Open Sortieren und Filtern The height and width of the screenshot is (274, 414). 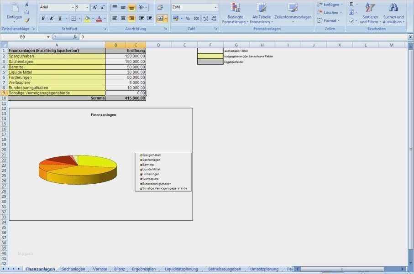pyautogui.click(x=370, y=13)
